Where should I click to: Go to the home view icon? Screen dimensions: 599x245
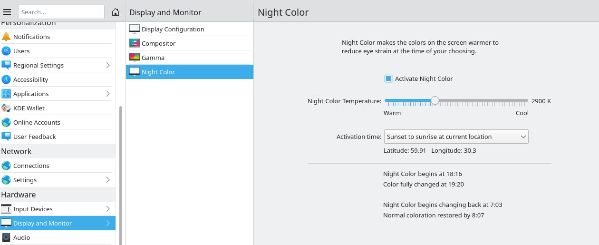tap(115, 12)
